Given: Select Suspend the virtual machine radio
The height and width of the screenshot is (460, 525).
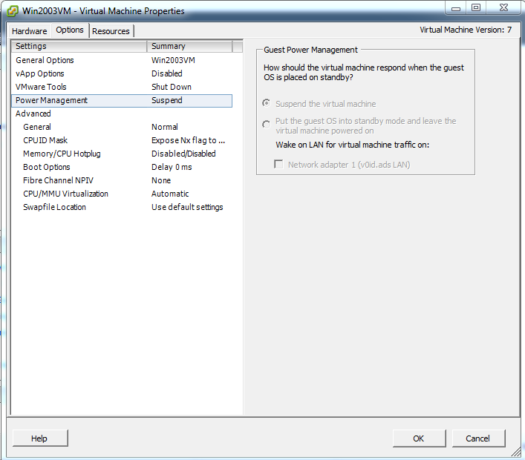Looking at the screenshot, I should 267,104.
